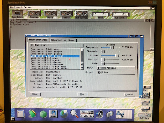Viewport: 164px width, 123px height.
Task: Click the mode list scrollbar track
Action: click(82, 55)
